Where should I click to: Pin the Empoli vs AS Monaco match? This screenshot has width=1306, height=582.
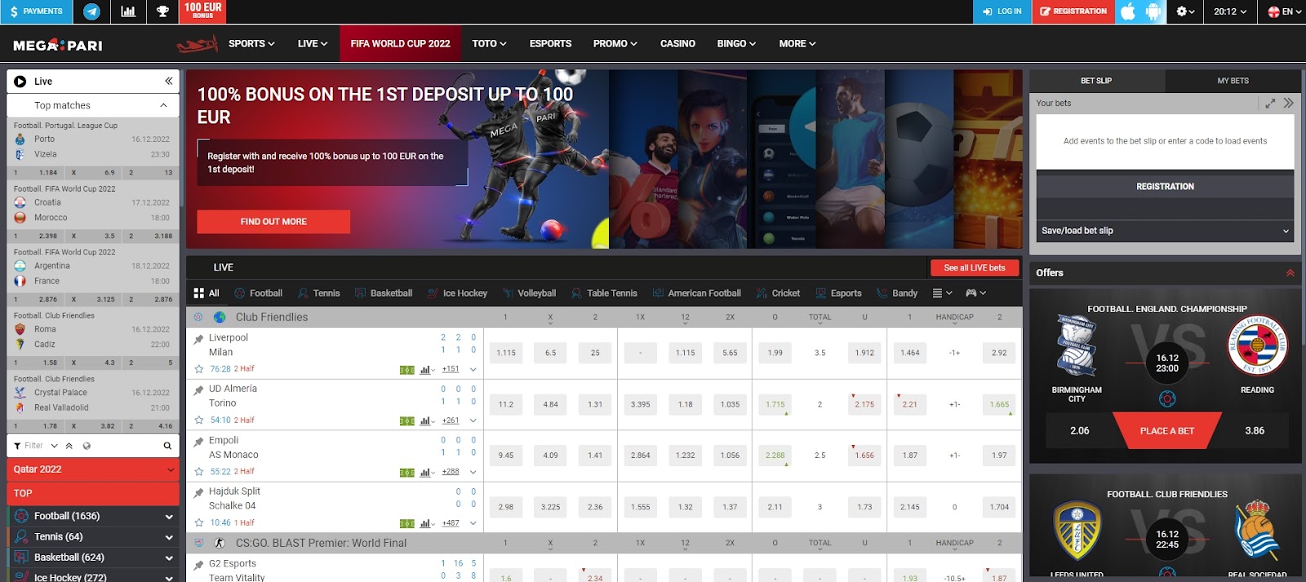click(x=198, y=441)
